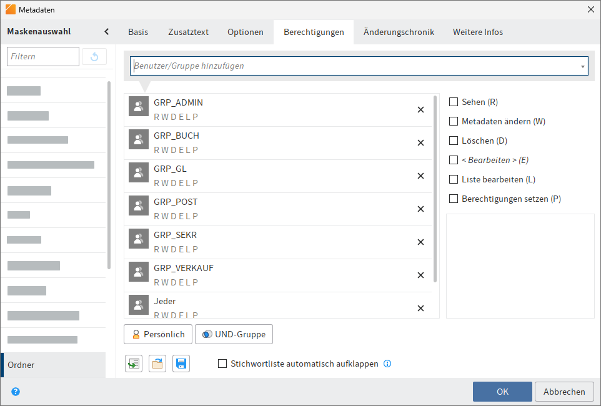Click the Persönlich button
The image size is (601, 406).
157,334
